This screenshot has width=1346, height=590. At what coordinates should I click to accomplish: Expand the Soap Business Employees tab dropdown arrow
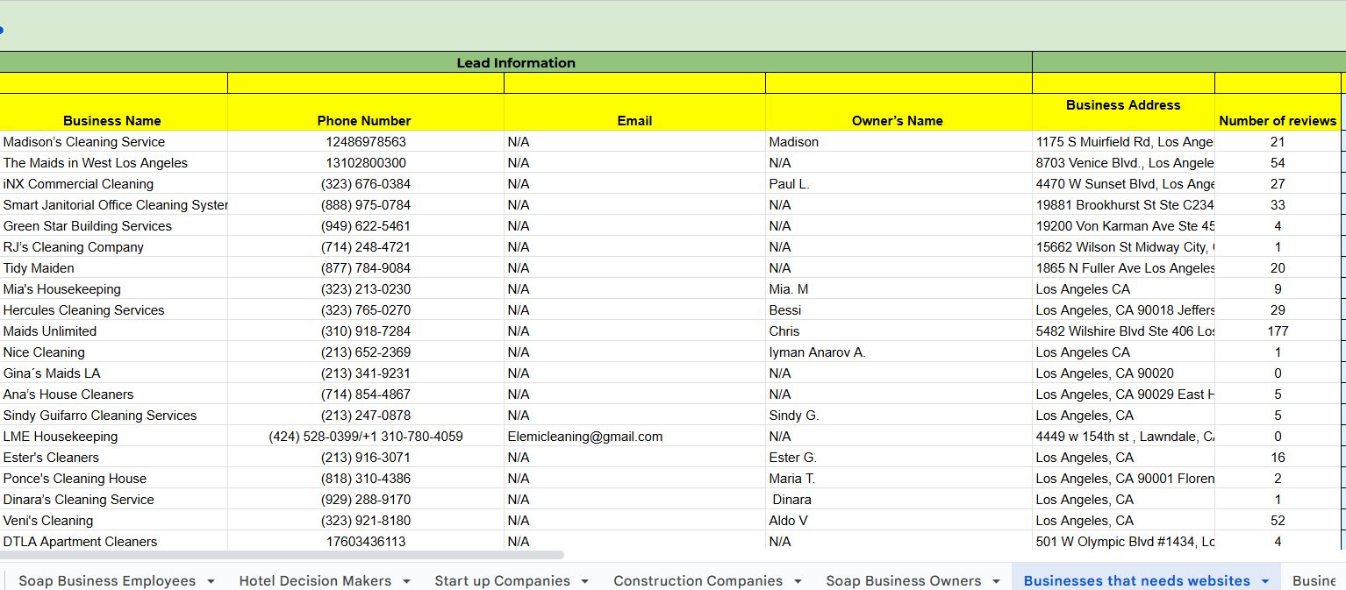click(211, 581)
